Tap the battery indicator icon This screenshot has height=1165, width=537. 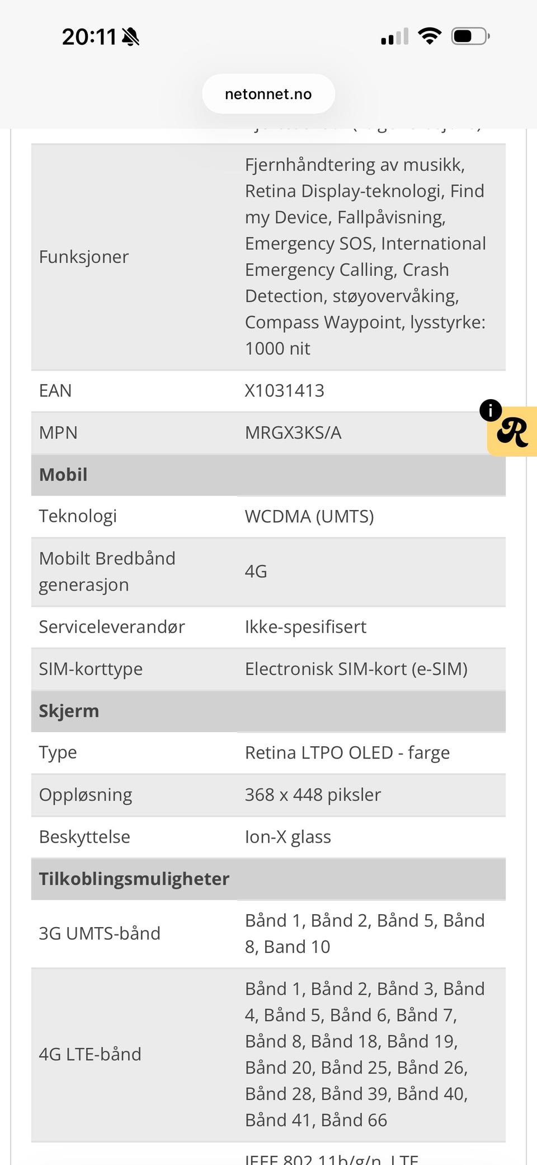point(470,37)
